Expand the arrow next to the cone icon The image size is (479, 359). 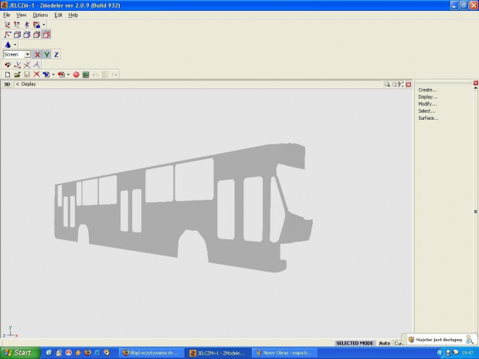[x=15, y=45]
